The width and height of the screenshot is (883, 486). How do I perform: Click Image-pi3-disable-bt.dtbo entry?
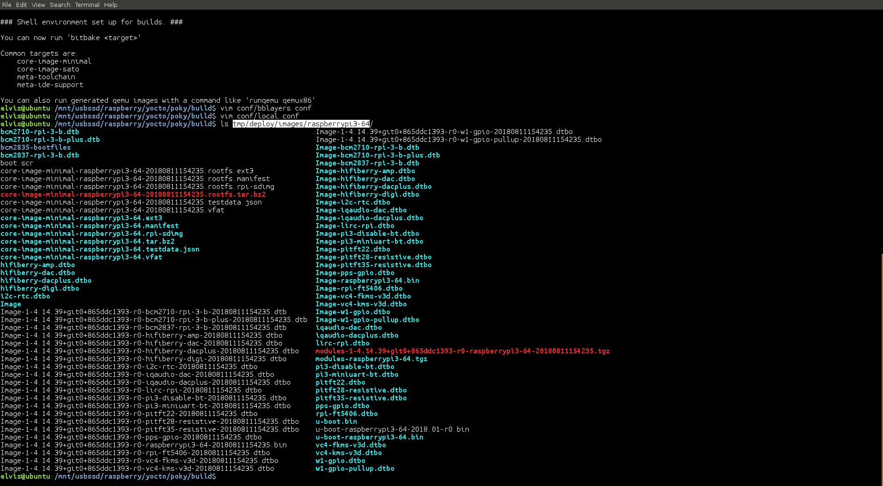click(x=367, y=234)
